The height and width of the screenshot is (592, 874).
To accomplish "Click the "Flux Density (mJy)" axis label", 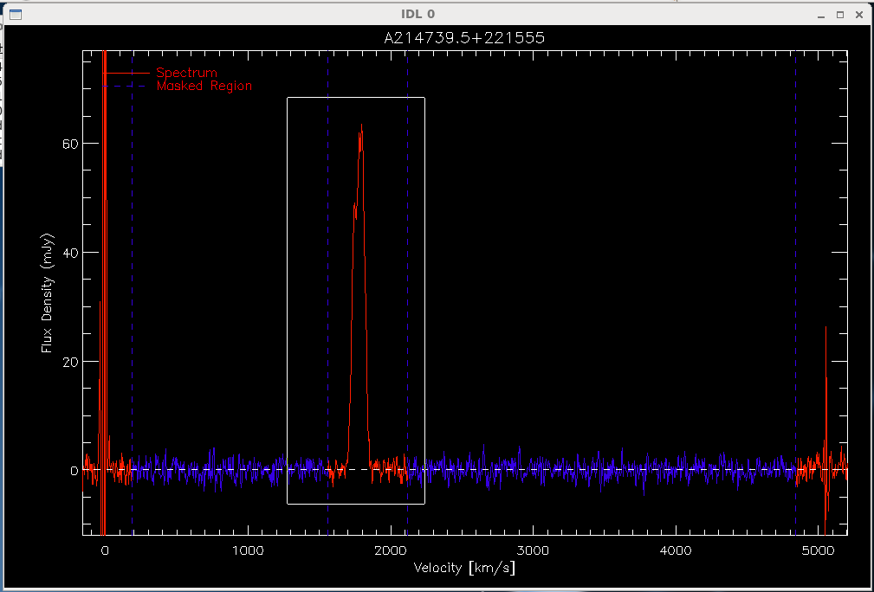I will 48,293.
